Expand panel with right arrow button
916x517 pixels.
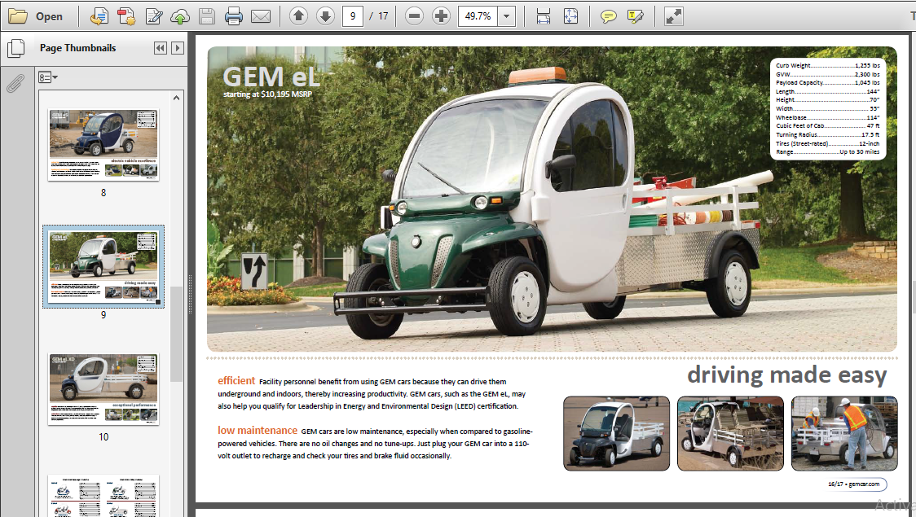(178, 48)
